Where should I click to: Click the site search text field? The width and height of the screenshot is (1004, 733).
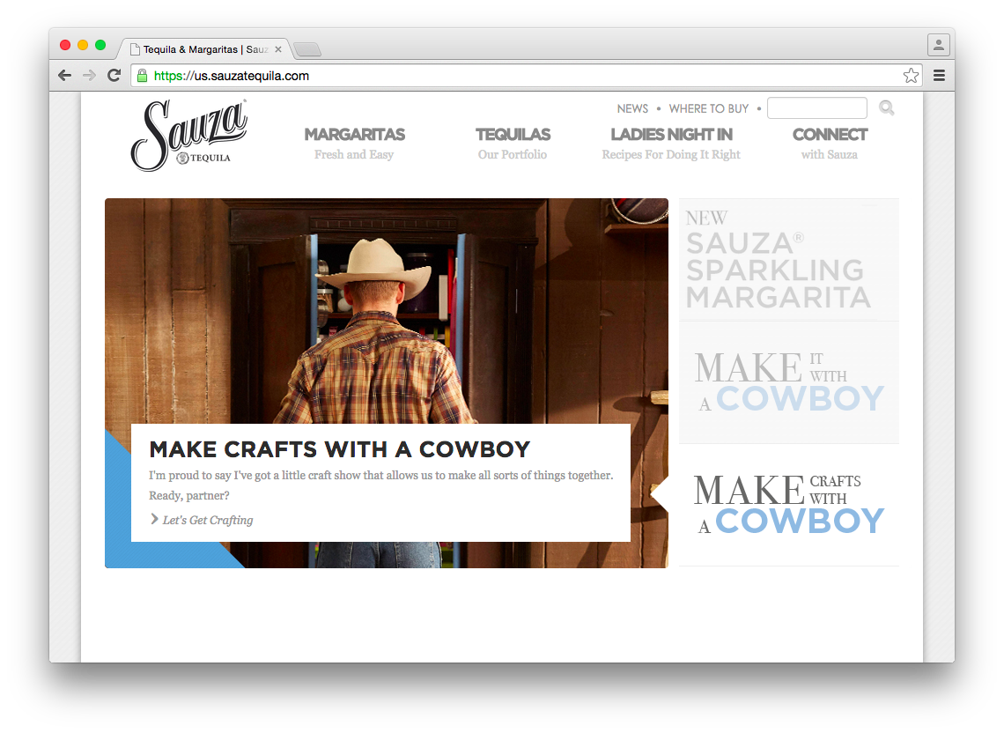pos(817,107)
